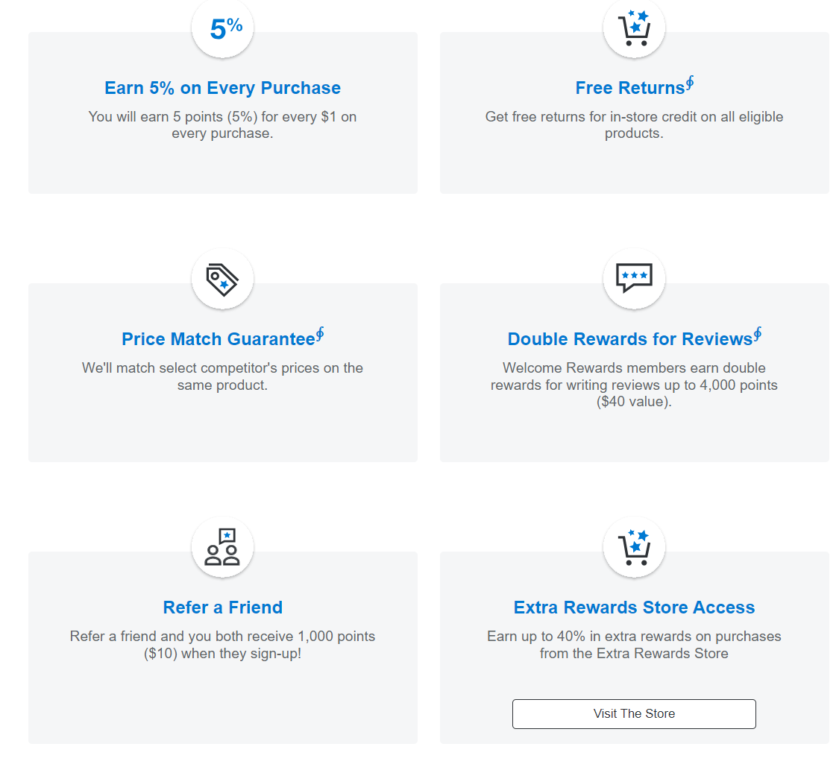Open the Double Rewards for Reviews heading
Image resolution: width=839 pixels, height=770 pixels.
point(629,339)
